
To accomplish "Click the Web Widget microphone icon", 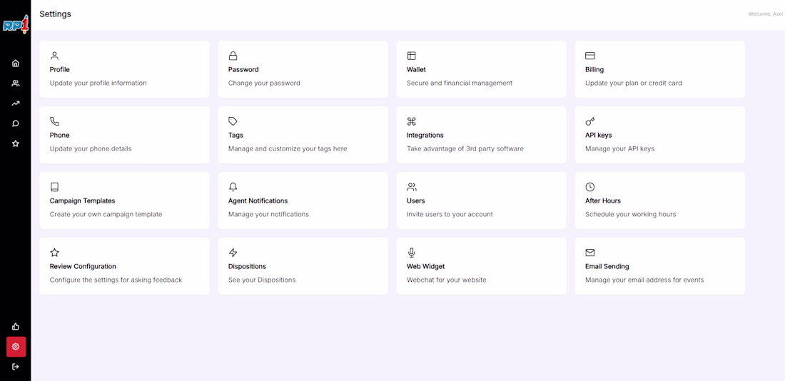I will [x=412, y=253].
